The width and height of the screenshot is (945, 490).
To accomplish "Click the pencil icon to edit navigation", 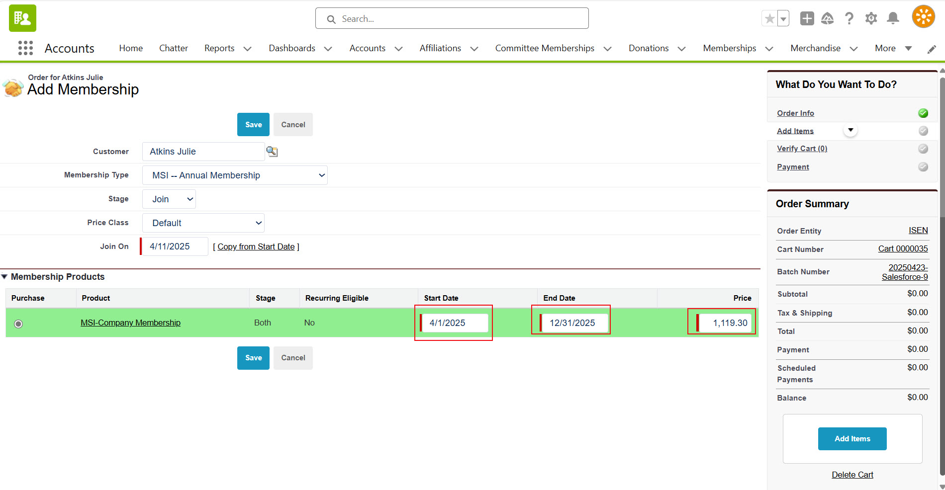I will pos(932,49).
